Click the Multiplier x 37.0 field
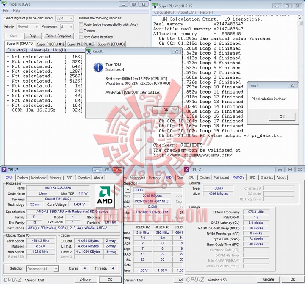305x284 pixels. pos(41,246)
